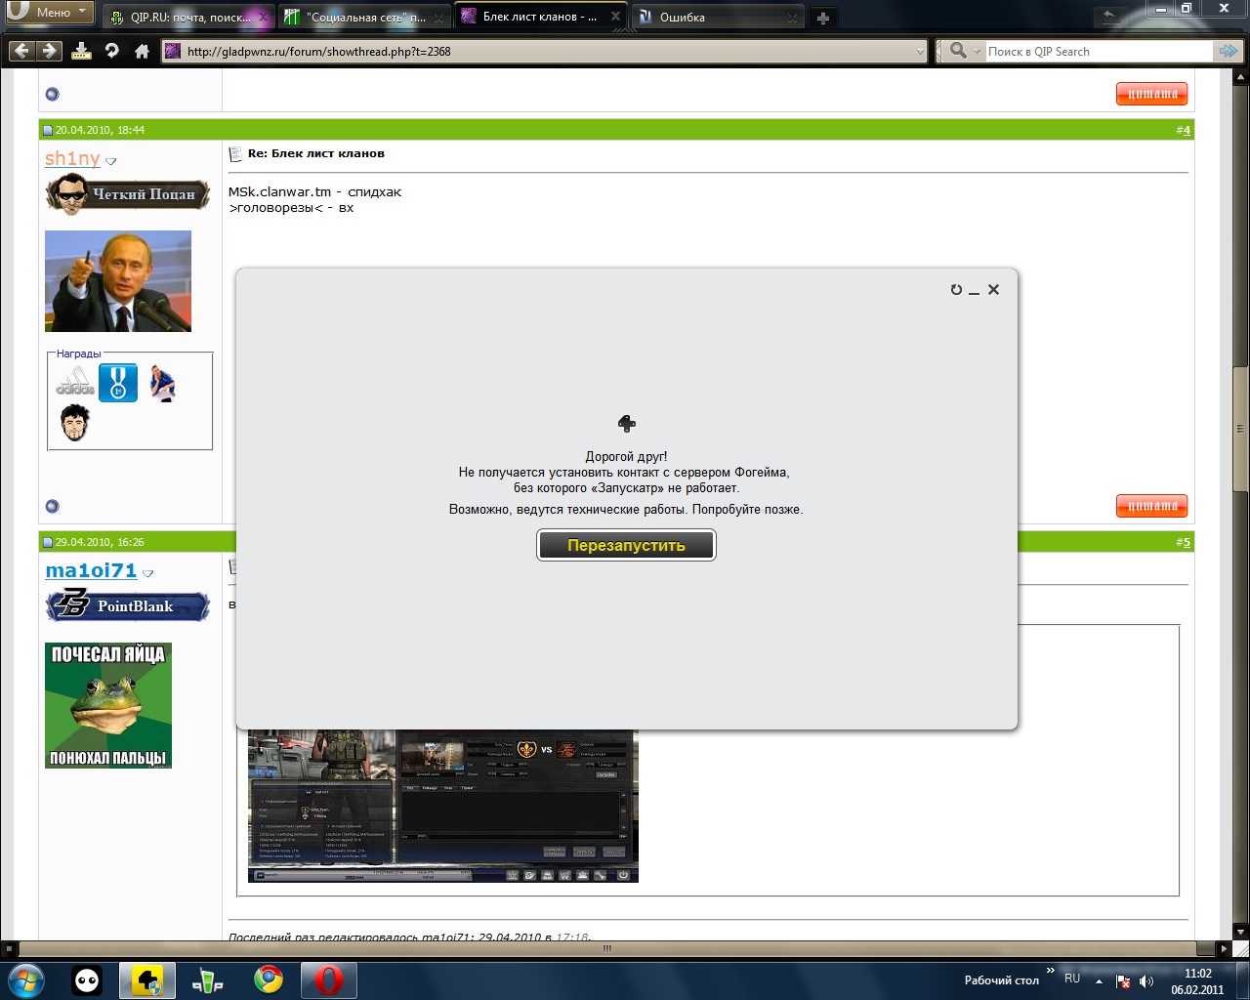1250x1000 pixels.
Task: Expand the sh1ny username dropdown arrow
Action: (110, 161)
